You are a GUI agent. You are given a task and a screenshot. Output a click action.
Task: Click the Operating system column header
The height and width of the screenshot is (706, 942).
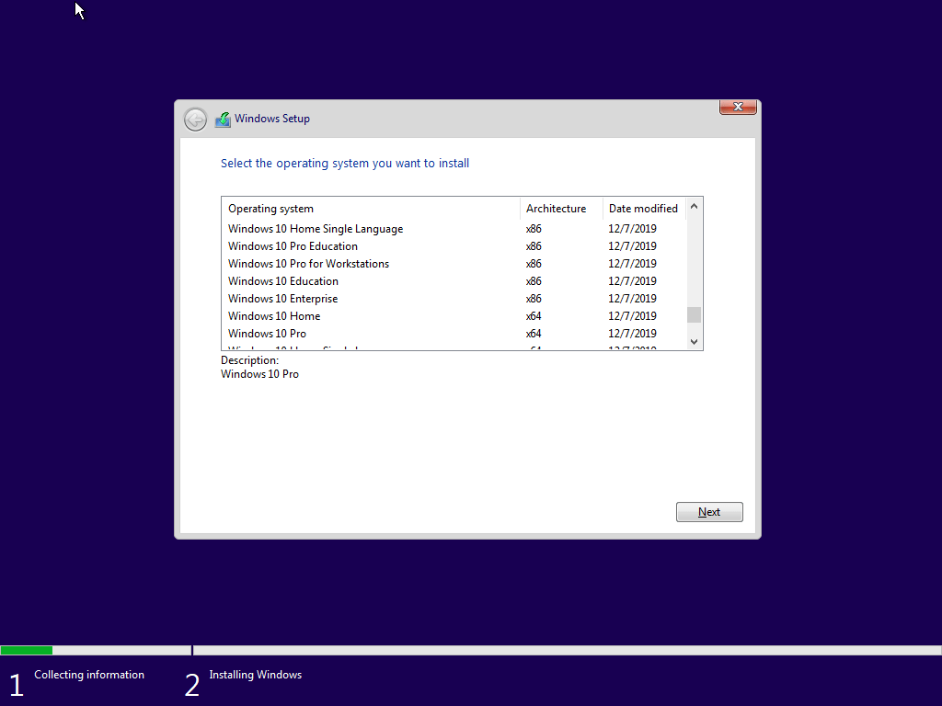pos(371,209)
